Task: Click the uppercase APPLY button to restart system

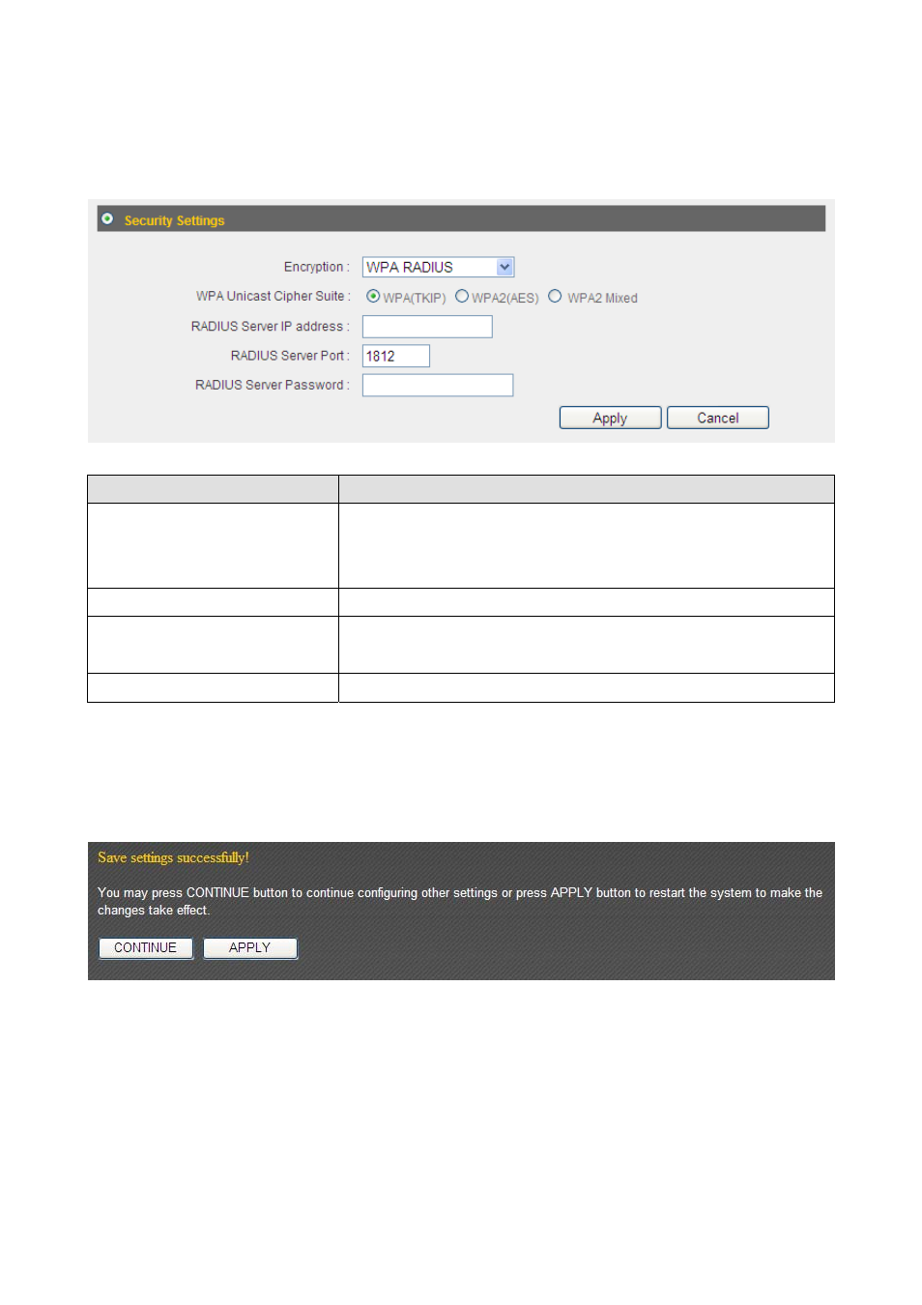Action: [250, 948]
